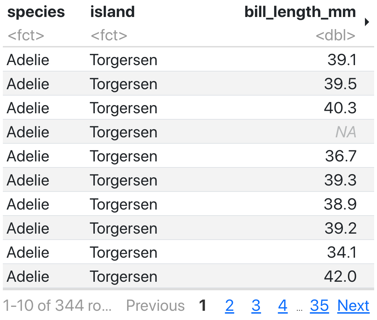Viewport: 377px width, 320px height.
Task: Click the cell showing 36.7
Action: 340,156
